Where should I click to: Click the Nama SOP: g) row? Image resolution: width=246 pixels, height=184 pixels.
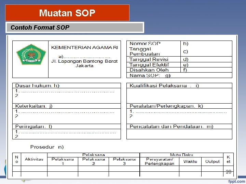[179, 75]
